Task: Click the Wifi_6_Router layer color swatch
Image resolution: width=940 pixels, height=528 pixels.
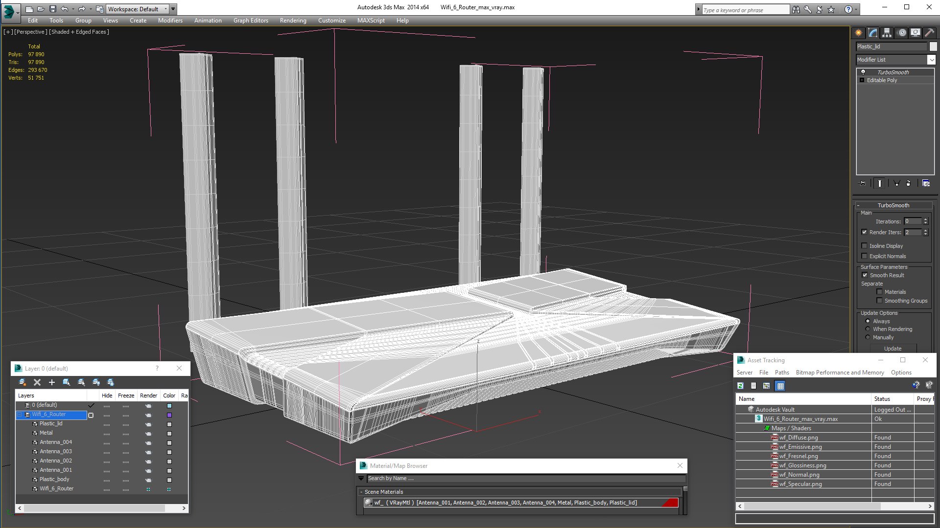Action: coord(169,415)
